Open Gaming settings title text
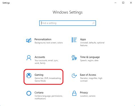This screenshot has width=135, height=106. click(x=39, y=75)
